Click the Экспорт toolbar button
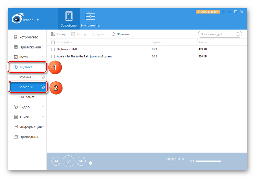Screen dimensions: 255x178 coord(79,34)
